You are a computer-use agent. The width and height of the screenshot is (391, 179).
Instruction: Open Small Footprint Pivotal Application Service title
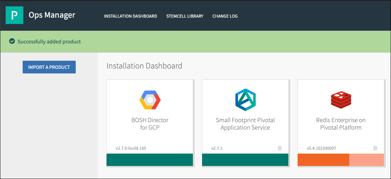[x=245, y=124]
